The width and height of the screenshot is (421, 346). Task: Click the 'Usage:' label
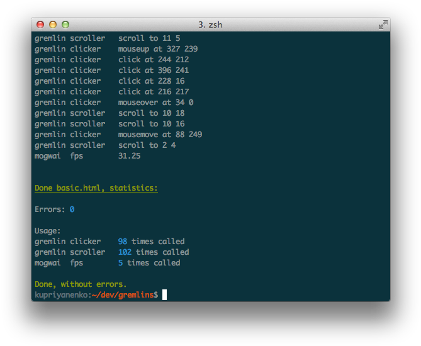click(x=48, y=231)
